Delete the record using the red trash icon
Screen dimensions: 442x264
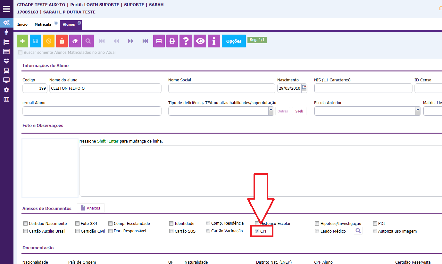(62, 41)
